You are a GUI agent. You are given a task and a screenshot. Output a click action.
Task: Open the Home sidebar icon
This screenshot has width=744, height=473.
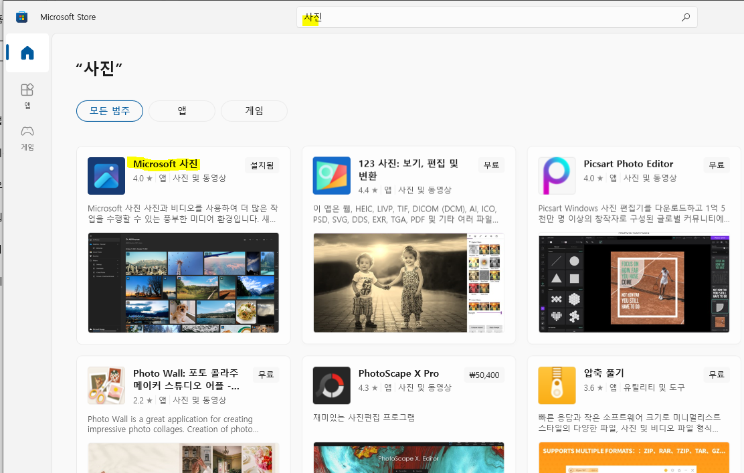click(27, 53)
